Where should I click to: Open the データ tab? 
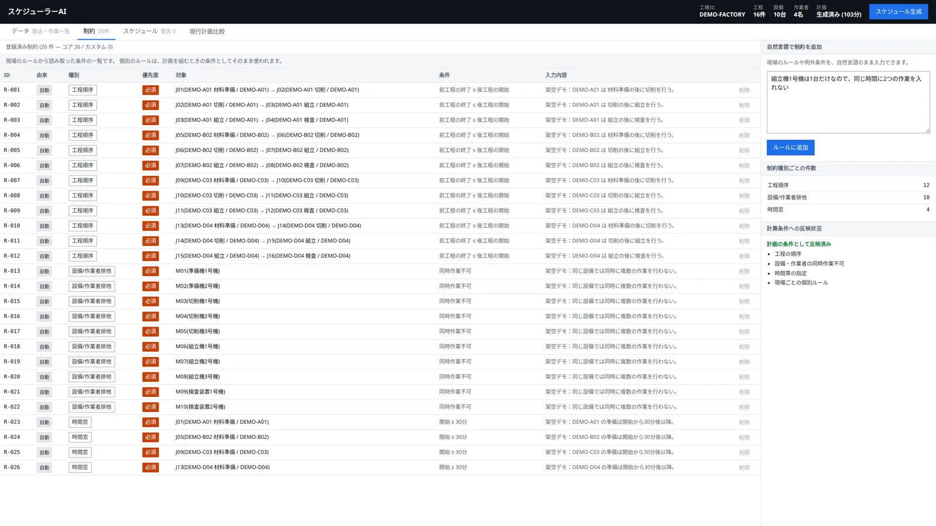(x=40, y=32)
